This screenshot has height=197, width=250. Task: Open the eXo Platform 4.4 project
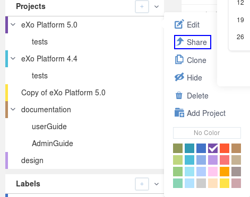(49, 59)
